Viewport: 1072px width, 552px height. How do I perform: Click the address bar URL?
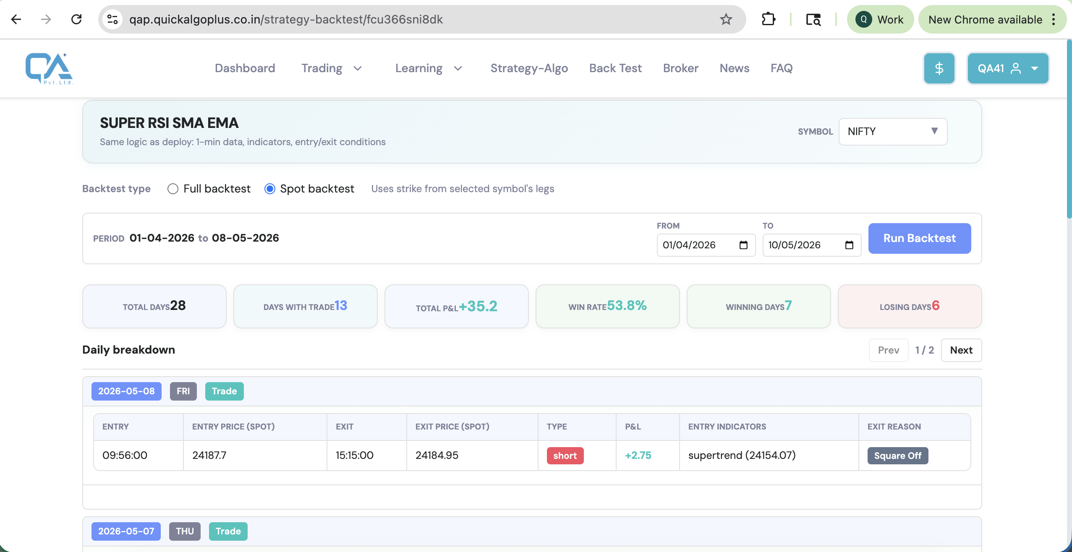point(286,19)
